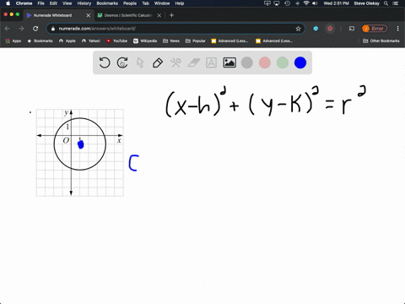Screen dimensions: 405x304
Task: Open Spotlight search magnifier
Action: 386,3
